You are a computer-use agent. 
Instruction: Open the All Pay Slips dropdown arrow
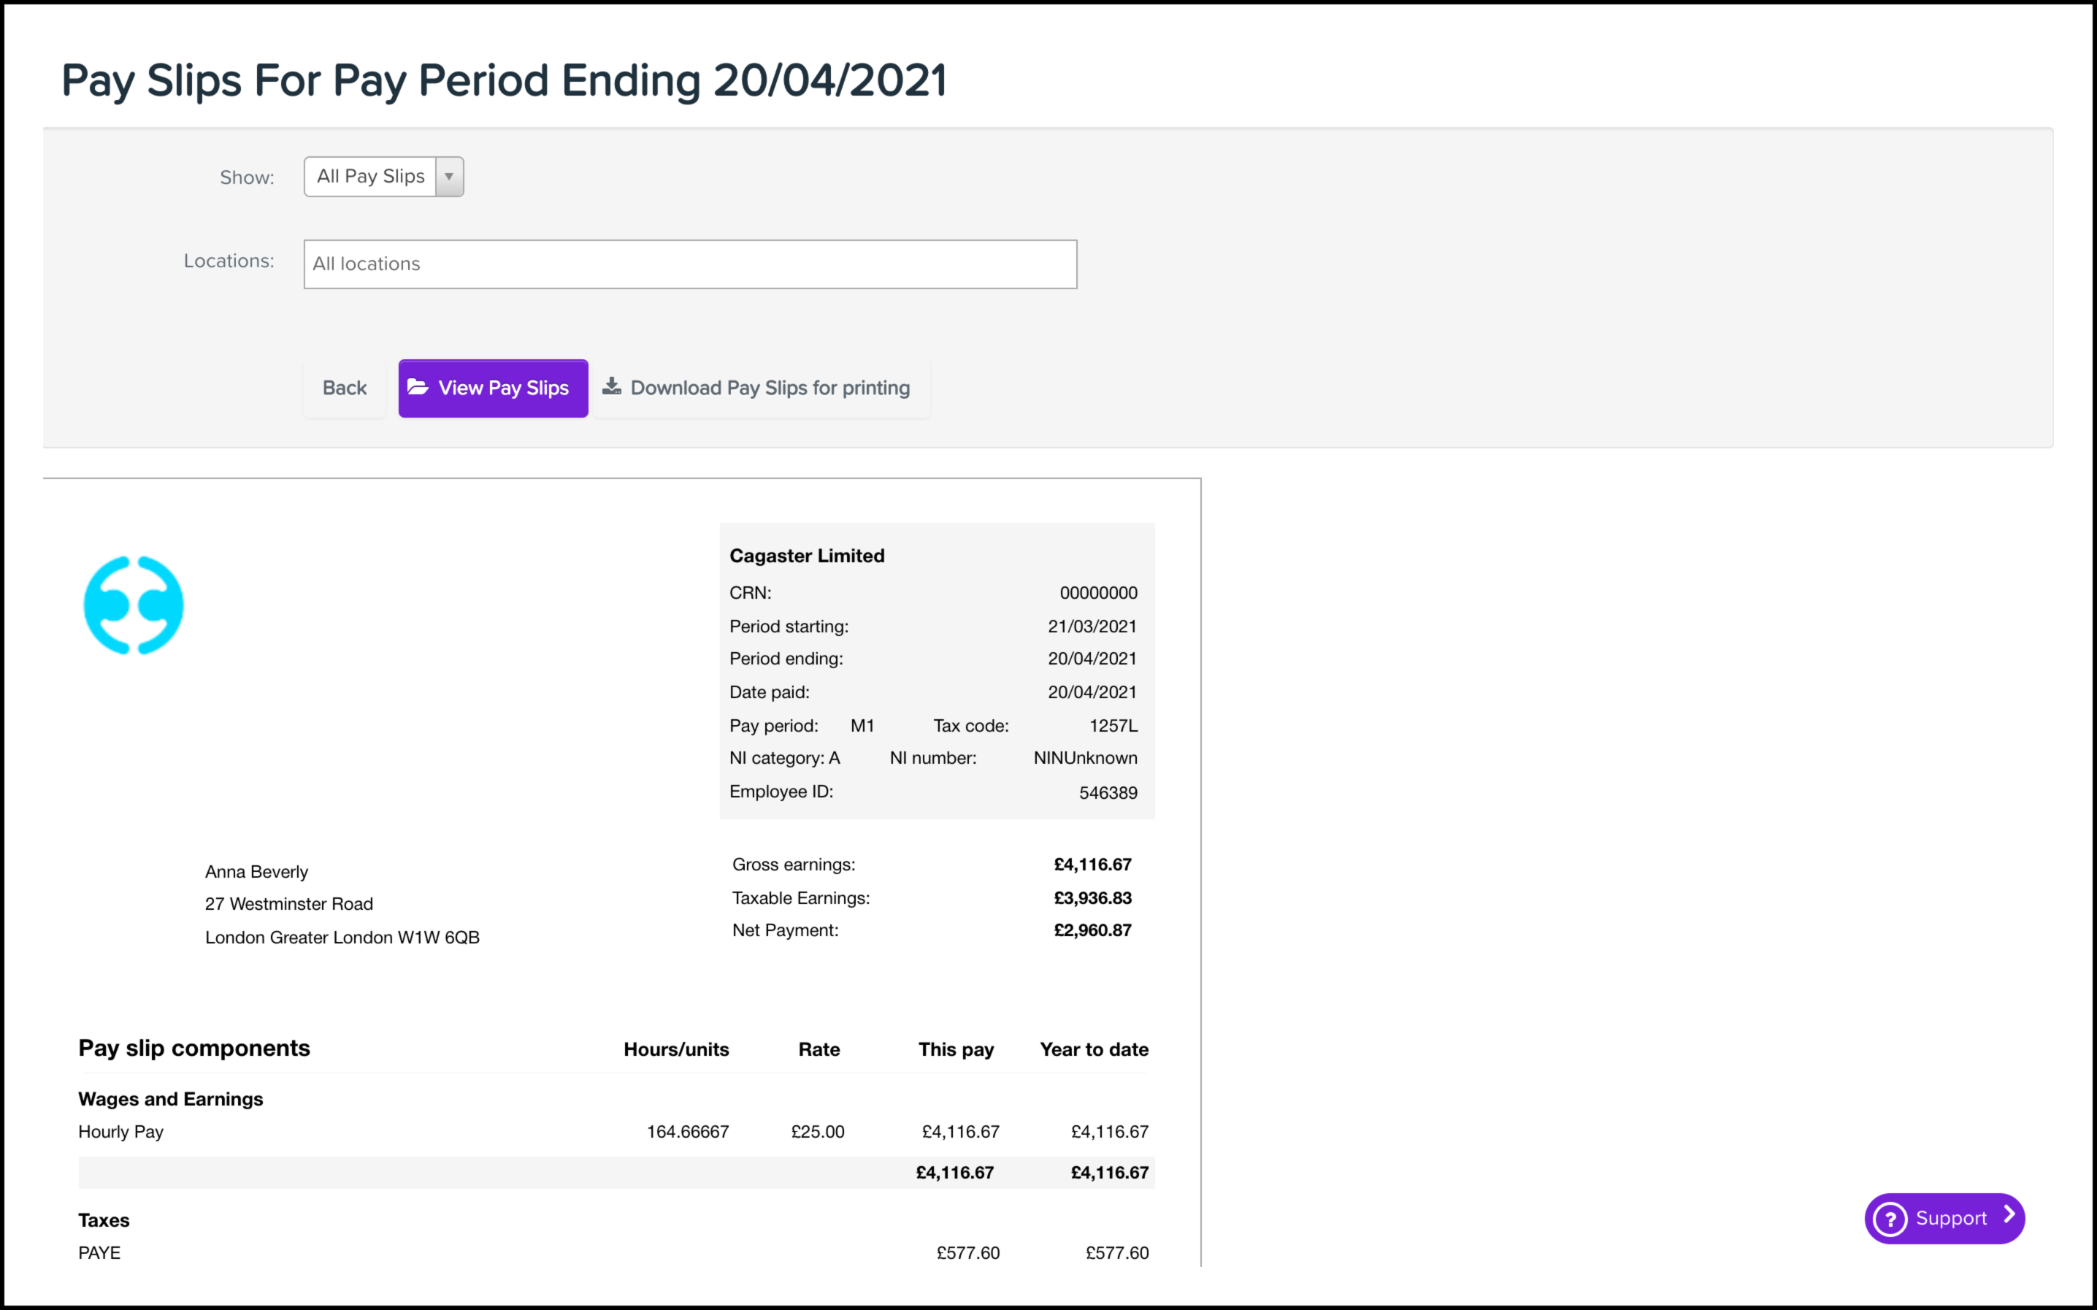pyautogui.click(x=448, y=177)
